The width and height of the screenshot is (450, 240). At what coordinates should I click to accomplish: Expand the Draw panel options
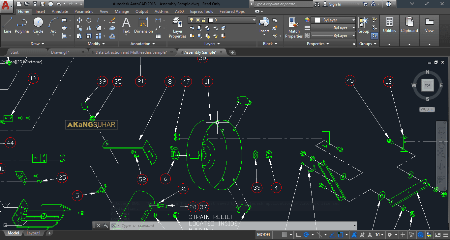point(37,44)
